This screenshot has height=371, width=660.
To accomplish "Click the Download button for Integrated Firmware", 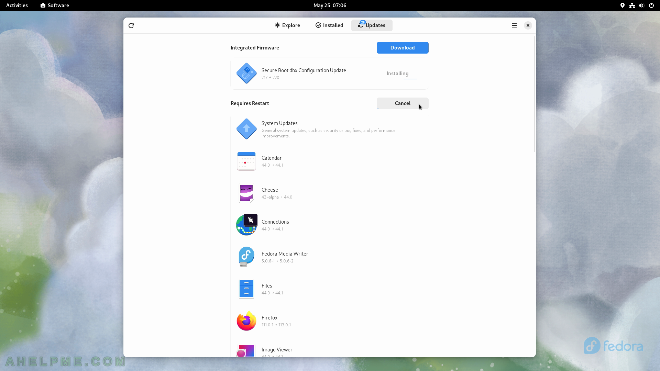I will tap(403, 48).
